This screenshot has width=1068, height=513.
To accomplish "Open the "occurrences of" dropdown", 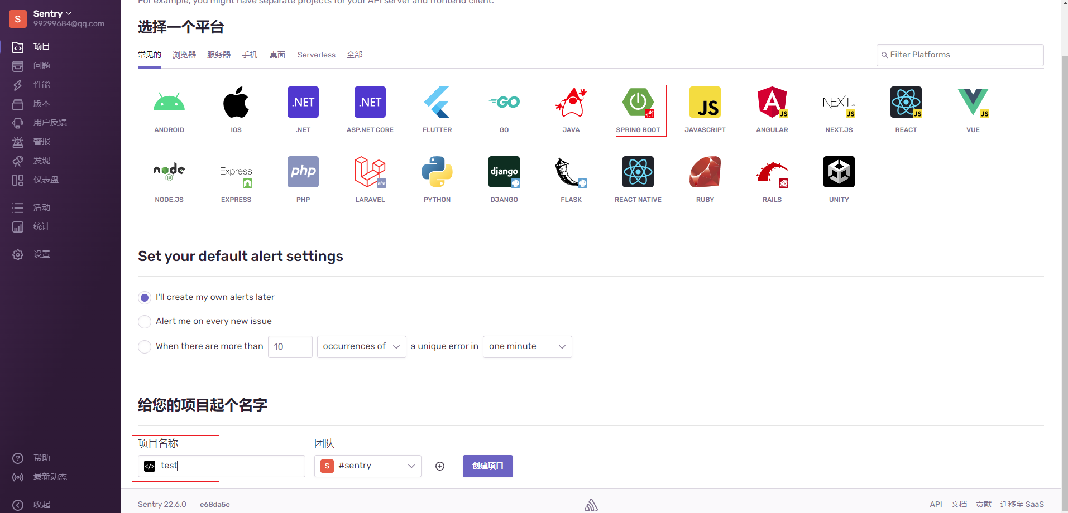I will [x=362, y=347].
